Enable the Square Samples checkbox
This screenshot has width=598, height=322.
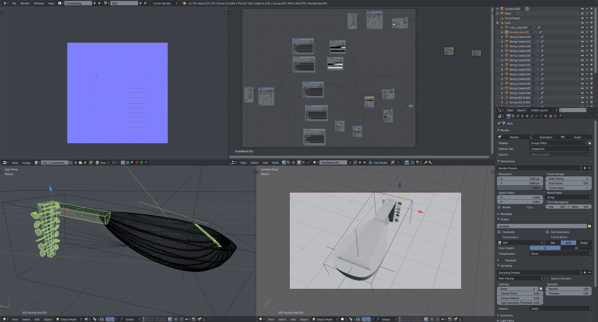548,278
